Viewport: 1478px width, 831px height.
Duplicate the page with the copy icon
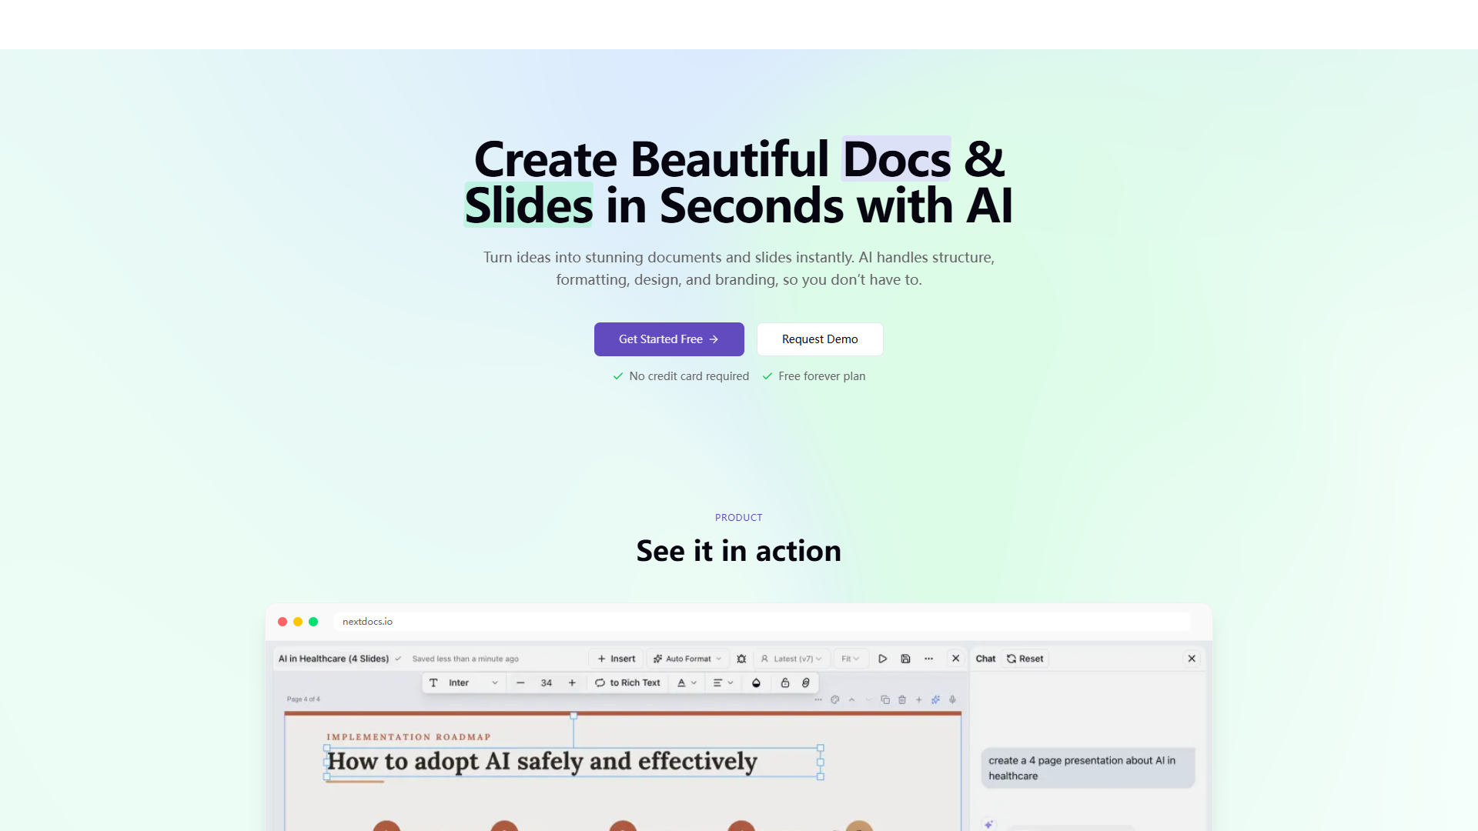pos(885,699)
